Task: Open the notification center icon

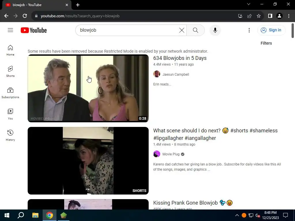Action: tap(285, 215)
